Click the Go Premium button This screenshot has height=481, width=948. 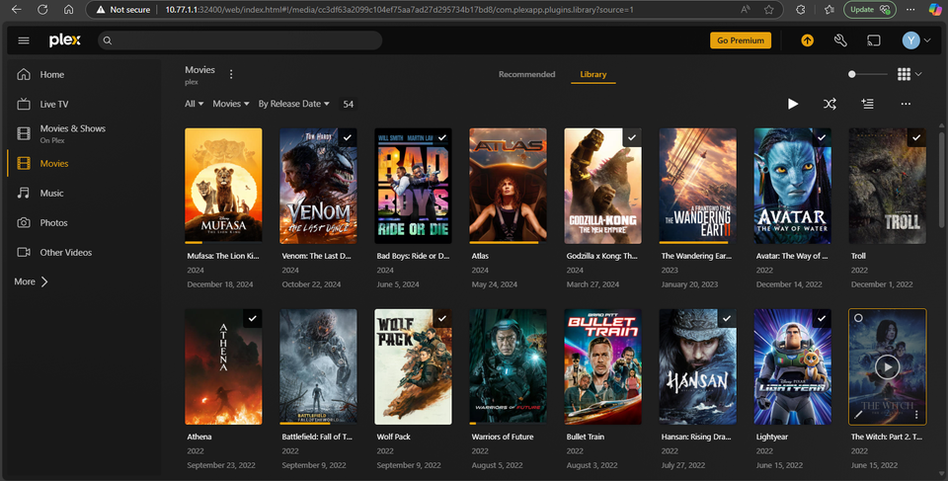(x=740, y=40)
